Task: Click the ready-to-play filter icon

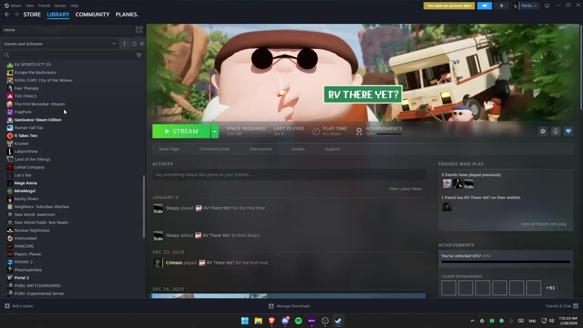Action: tap(142, 44)
